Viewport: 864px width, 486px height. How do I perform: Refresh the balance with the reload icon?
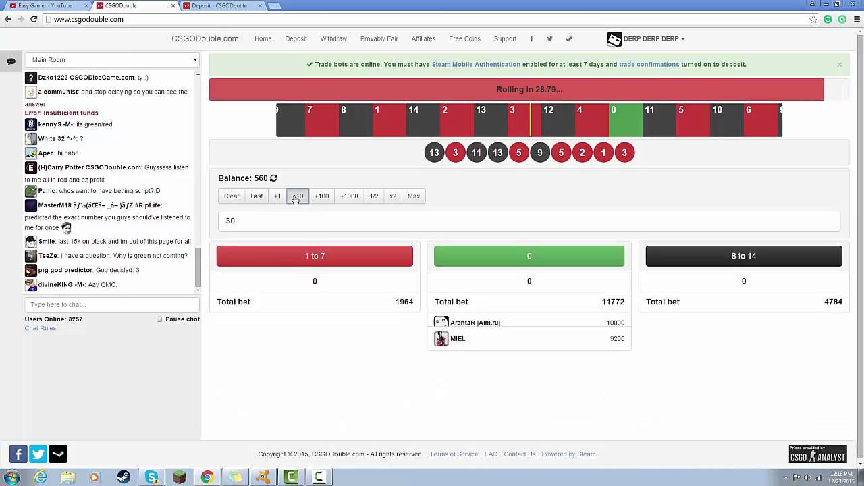tap(273, 178)
